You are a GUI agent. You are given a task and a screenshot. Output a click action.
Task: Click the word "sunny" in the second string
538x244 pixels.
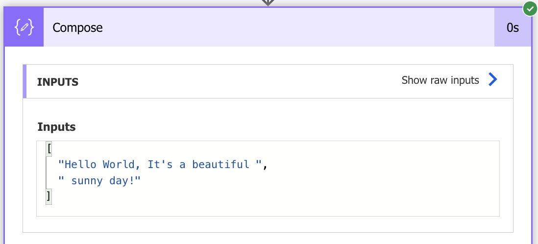click(x=87, y=181)
